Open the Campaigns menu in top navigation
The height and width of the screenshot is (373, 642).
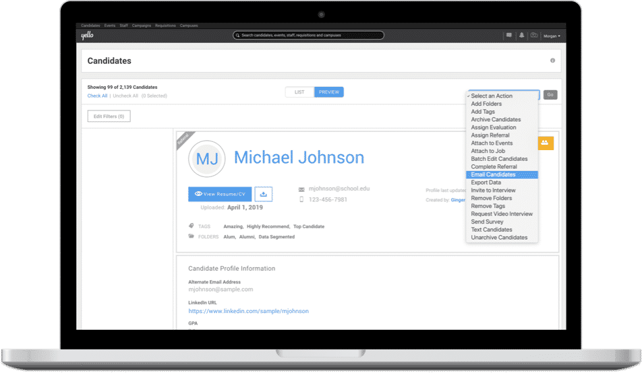click(x=141, y=26)
